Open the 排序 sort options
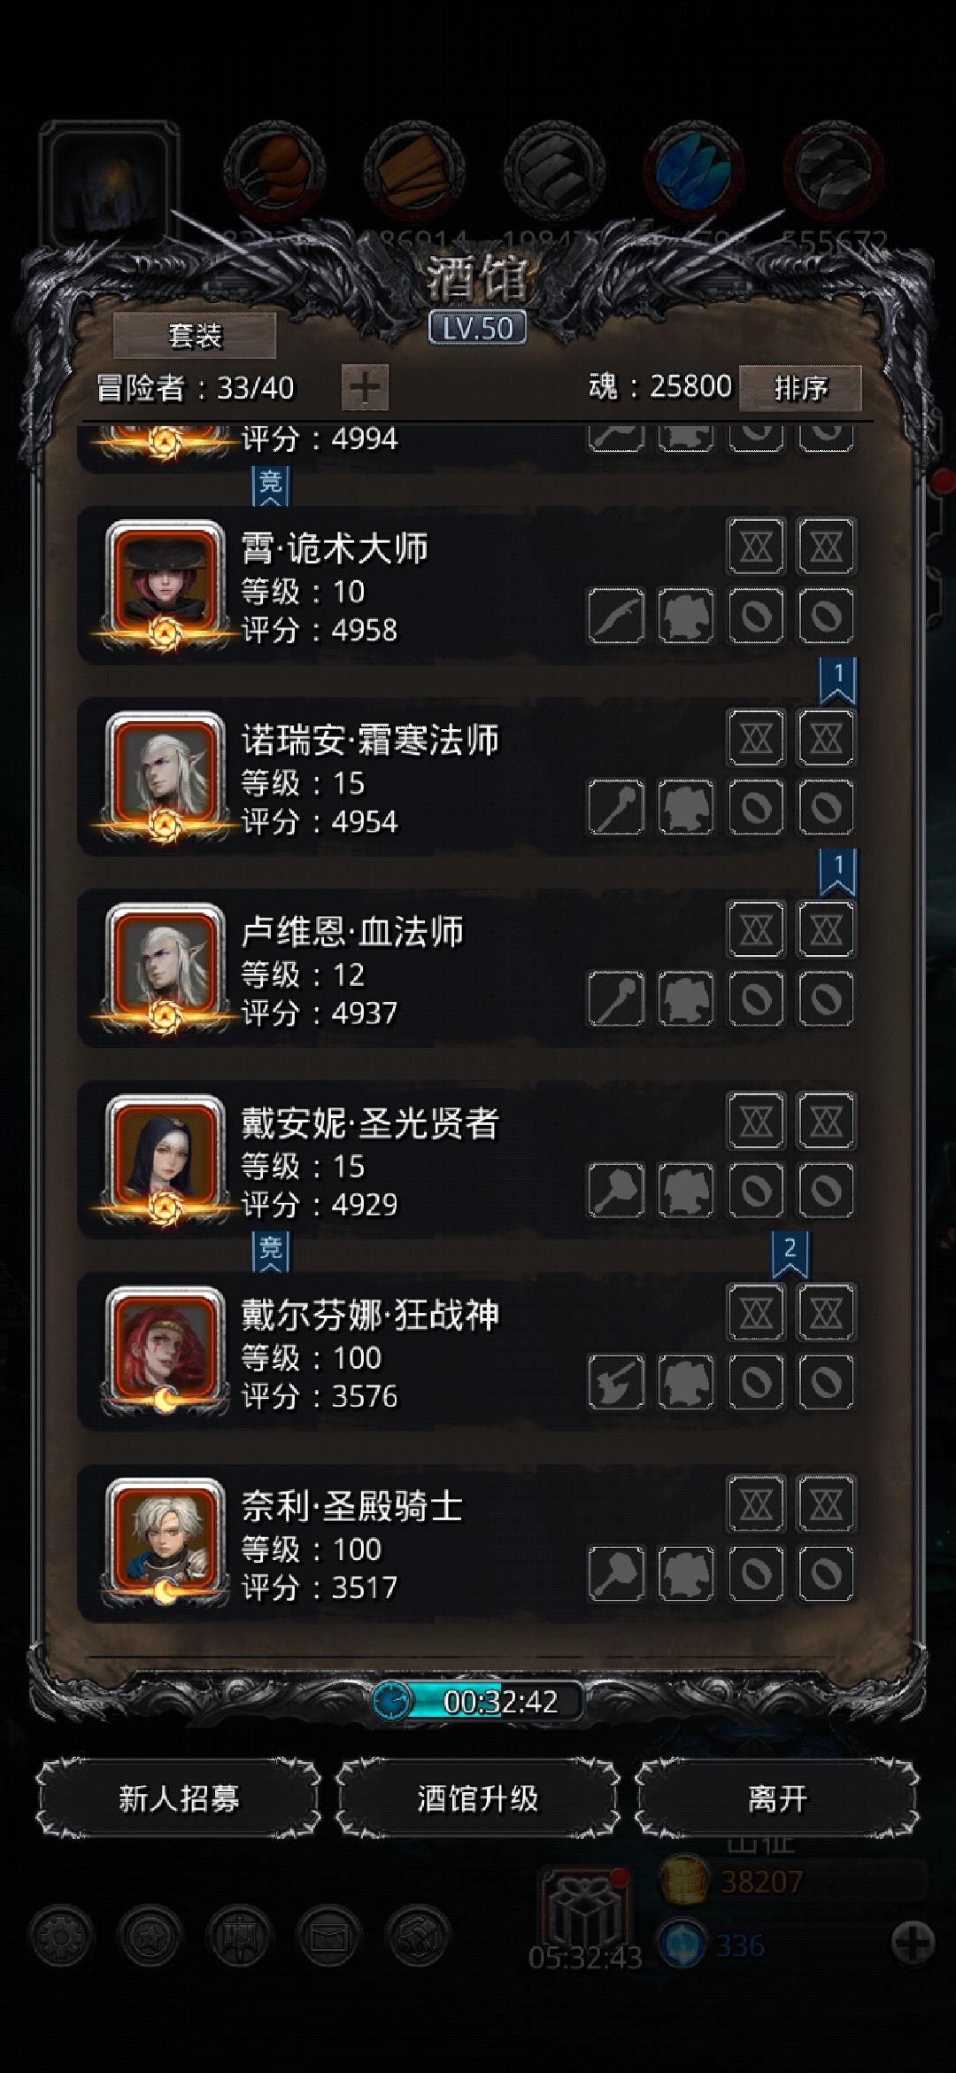Viewport: 956px width, 2073px height. 800,388
